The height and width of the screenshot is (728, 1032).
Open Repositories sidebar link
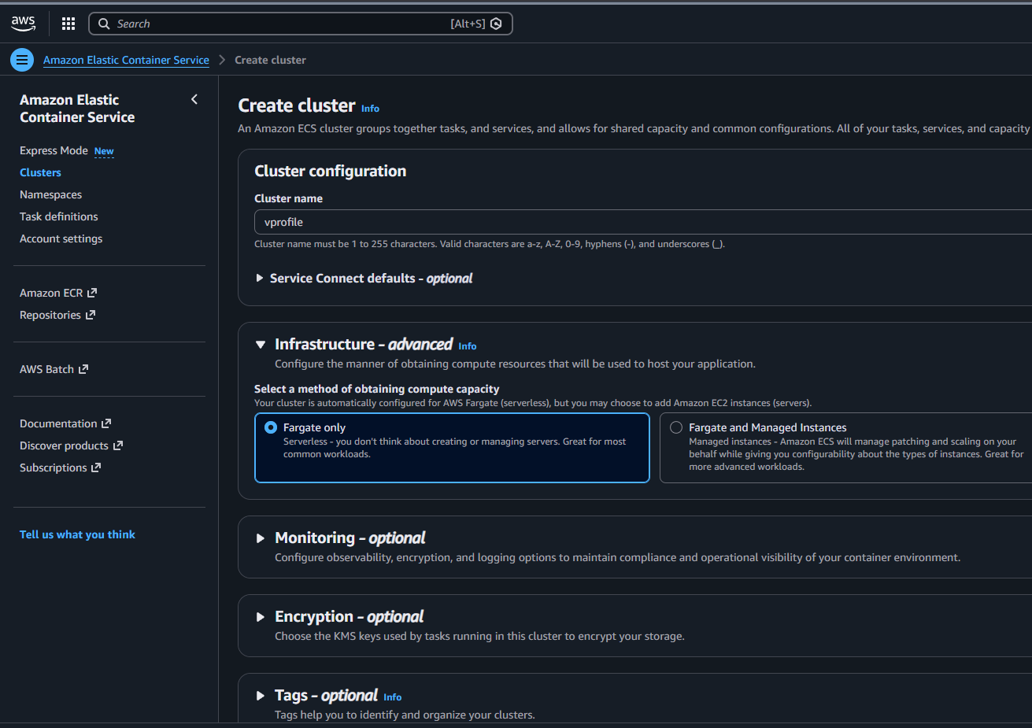(50, 315)
